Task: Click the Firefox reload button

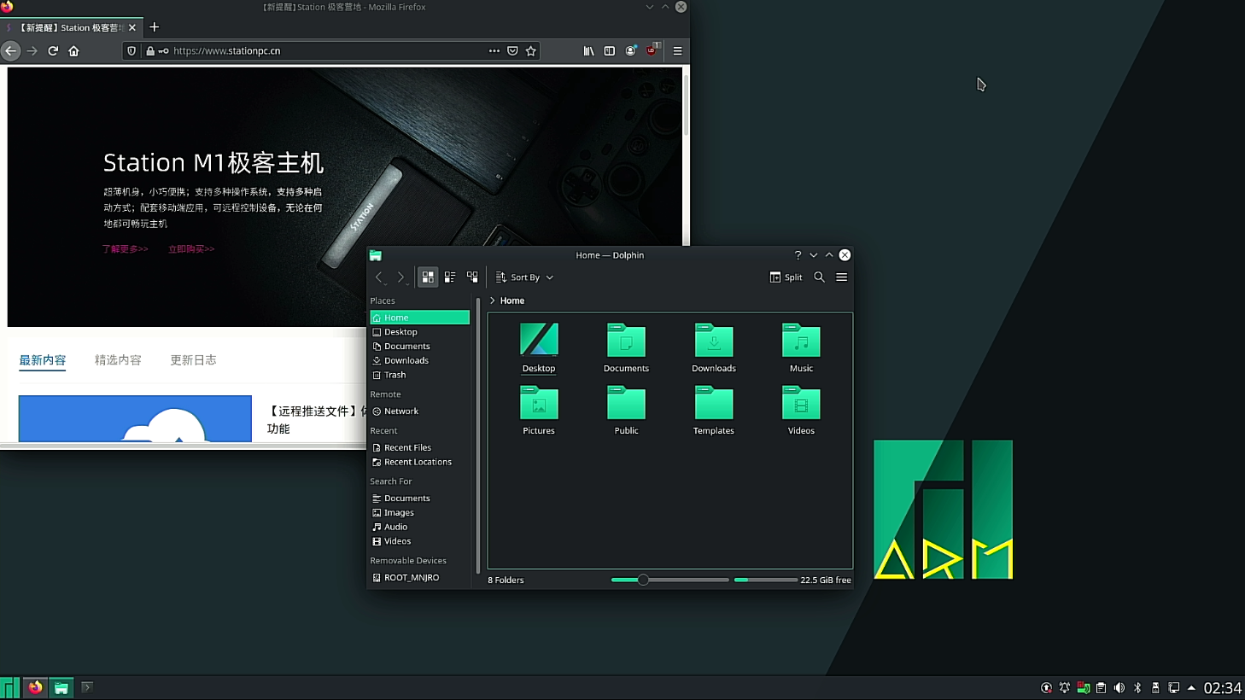Action: click(x=53, y=51)
